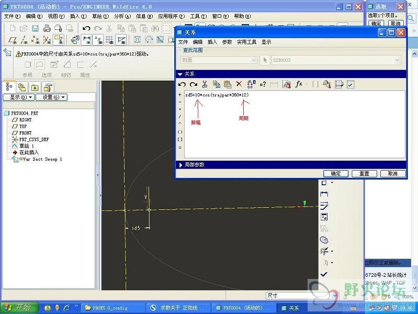The width and height of the screenshot is (418, 314).
Task: Toggle annotation element display icon
Action: [59, 40]
